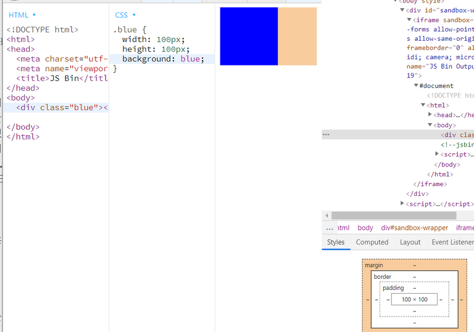Collapse the iframe sandbox node
474x332 pixels.
[409, 20]
